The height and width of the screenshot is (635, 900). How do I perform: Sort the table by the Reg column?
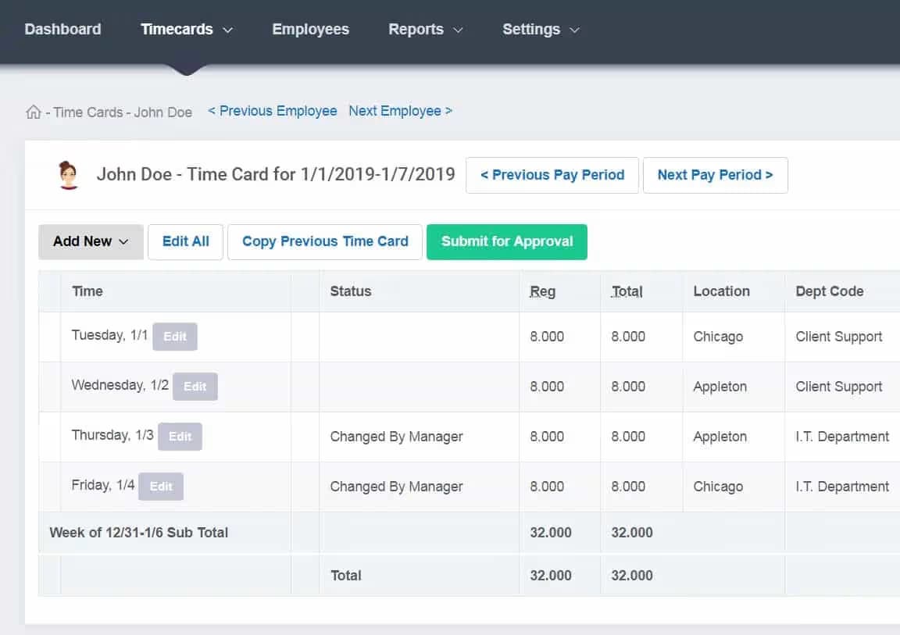pyautogui.click(x=542, y=291)
